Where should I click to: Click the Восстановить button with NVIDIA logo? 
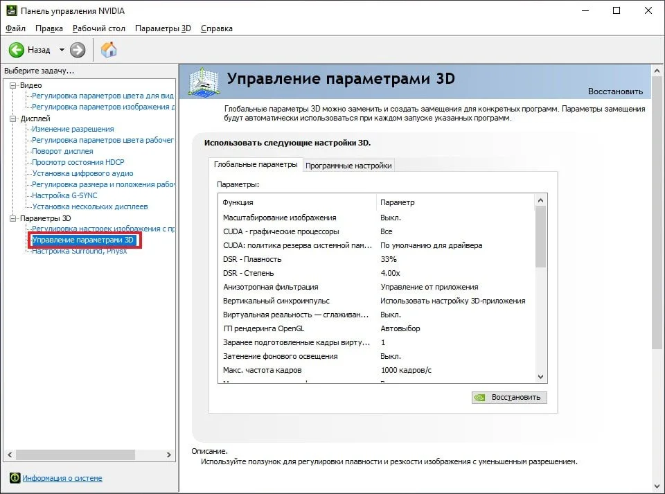tap(509, 397)
